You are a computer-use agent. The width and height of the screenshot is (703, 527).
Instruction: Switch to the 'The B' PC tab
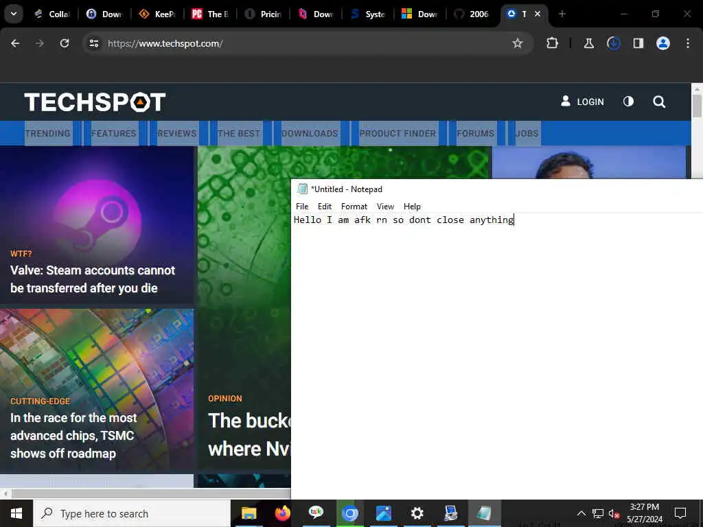(x=210, y=14)
